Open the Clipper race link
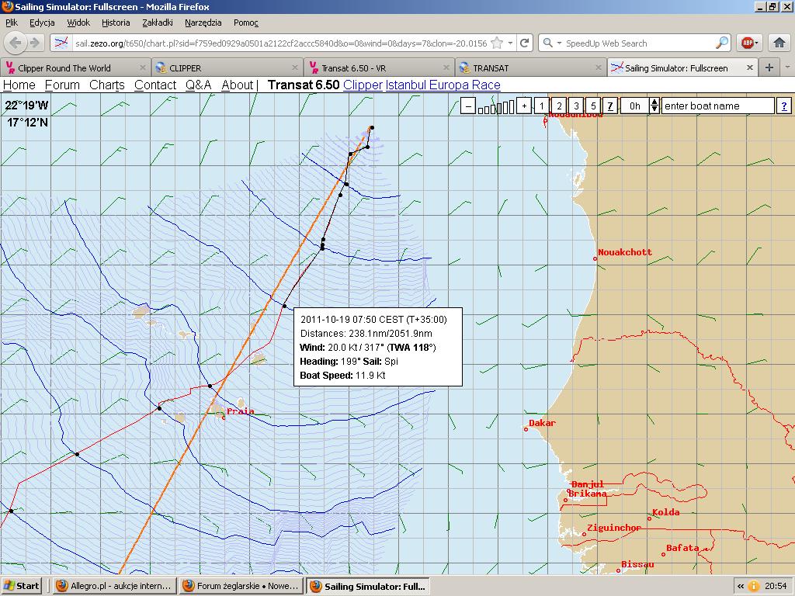795x596 pixels. point(363,85)
